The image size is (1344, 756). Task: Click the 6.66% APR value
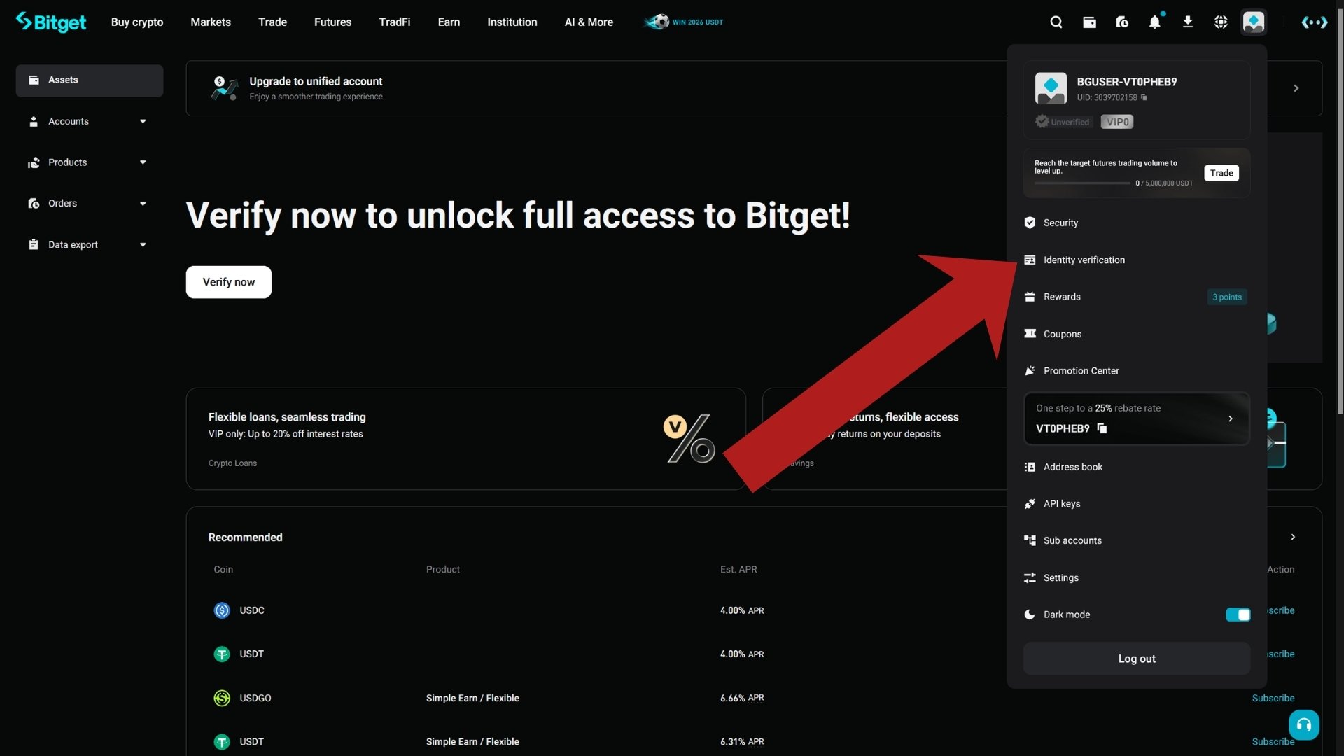pos(742,698)
